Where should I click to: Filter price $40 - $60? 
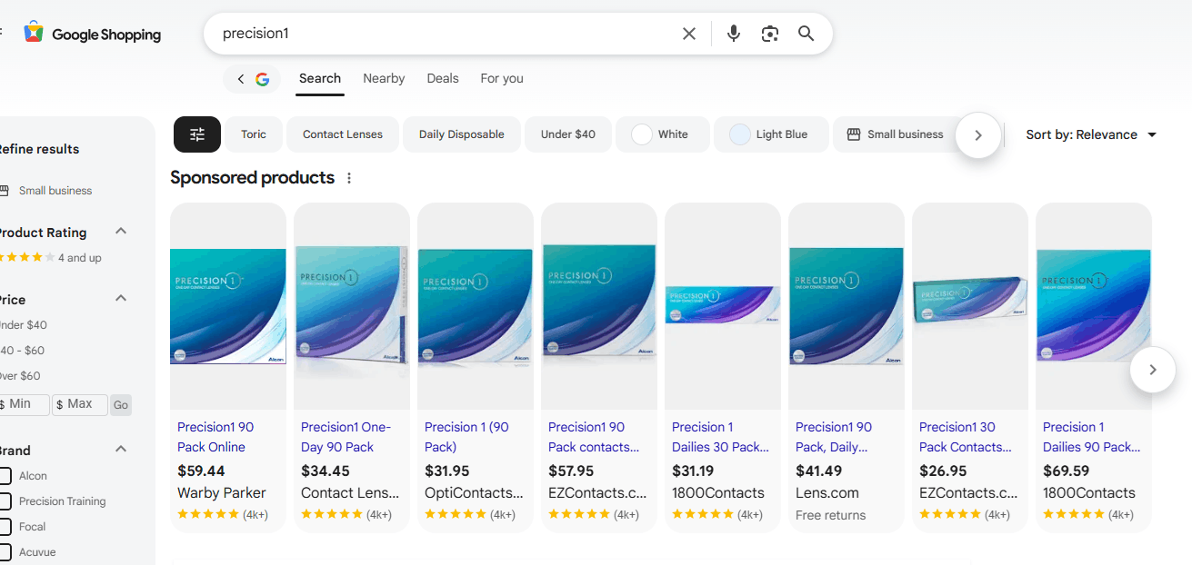tap(23, 351)
